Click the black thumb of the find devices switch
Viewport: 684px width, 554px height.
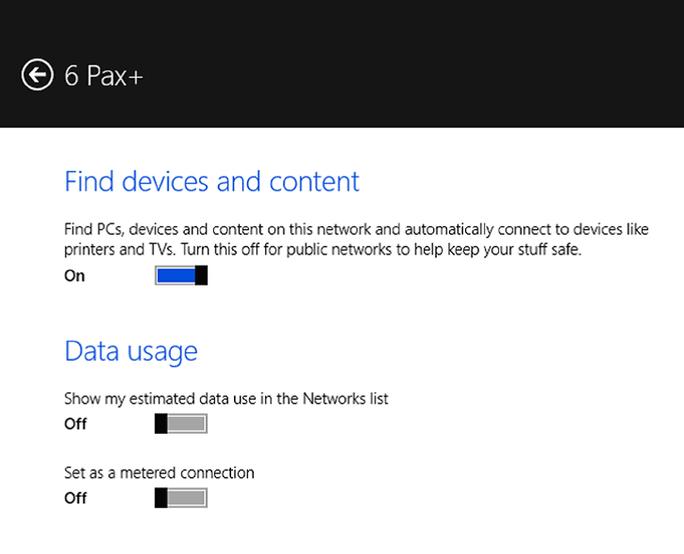[x=201, y=275]
